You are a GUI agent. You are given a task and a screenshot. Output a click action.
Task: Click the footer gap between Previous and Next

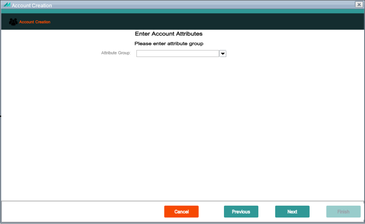coord(267,212)
